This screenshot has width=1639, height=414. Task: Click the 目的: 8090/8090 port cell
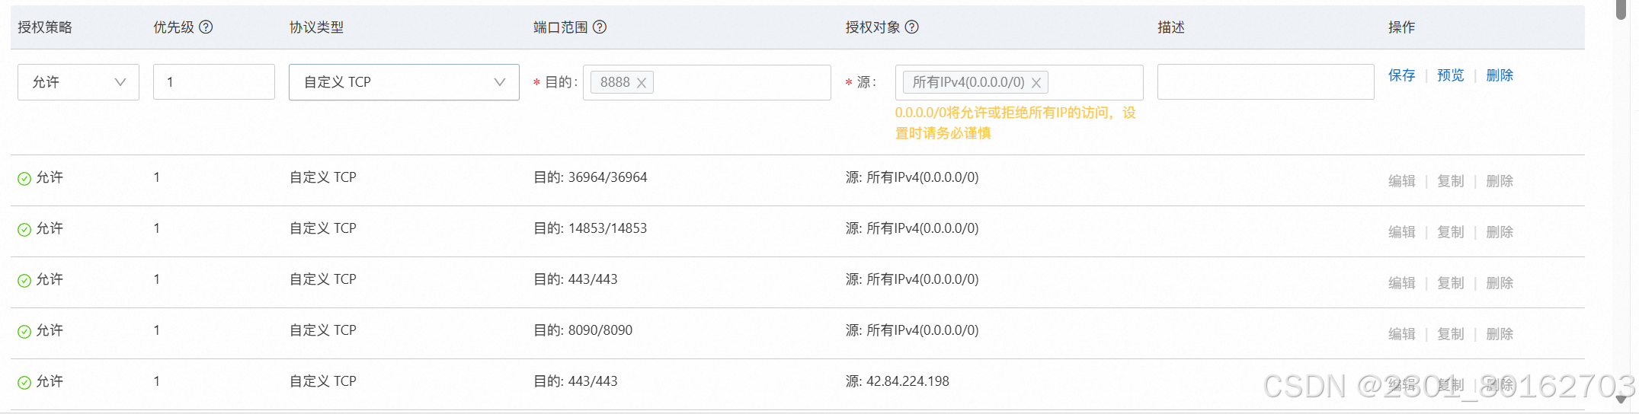[583, 330]
